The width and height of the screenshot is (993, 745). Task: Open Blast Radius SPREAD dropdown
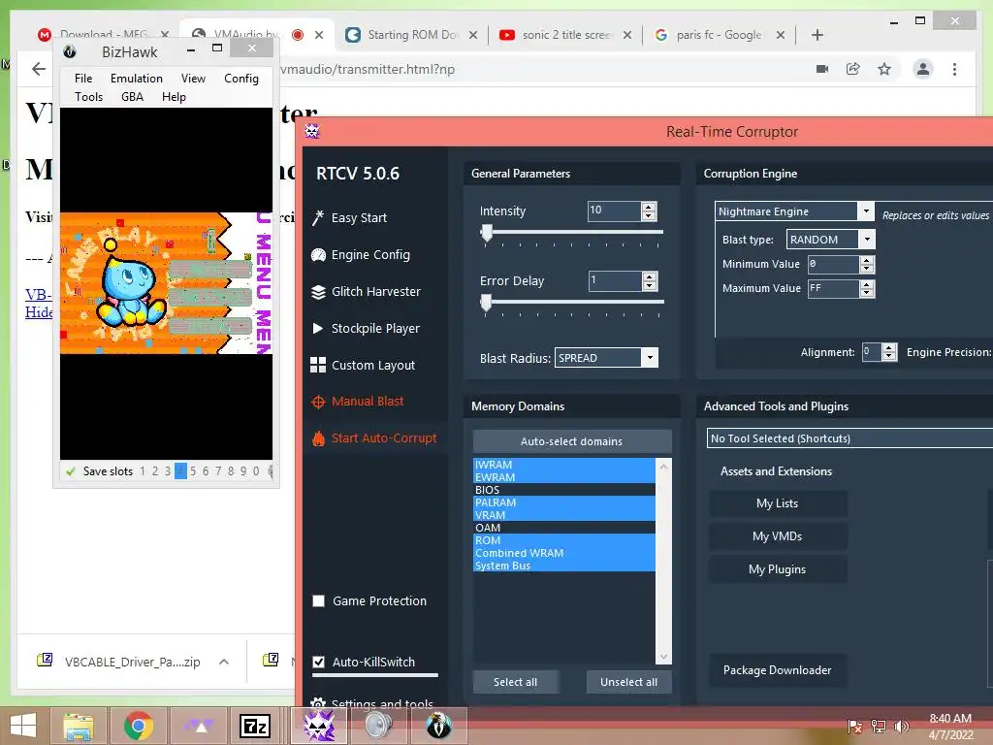point(649,358)
